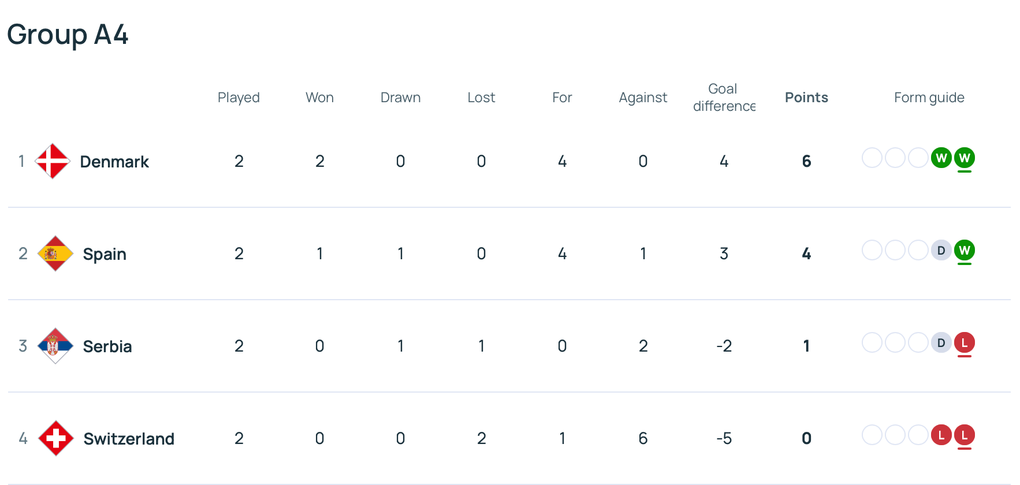
Task: Open the Switzerland team link
Action: coord(129,439)
